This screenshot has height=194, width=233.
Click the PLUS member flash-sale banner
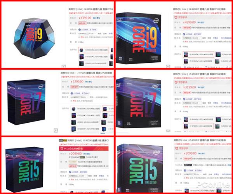[x=84, y=149]
